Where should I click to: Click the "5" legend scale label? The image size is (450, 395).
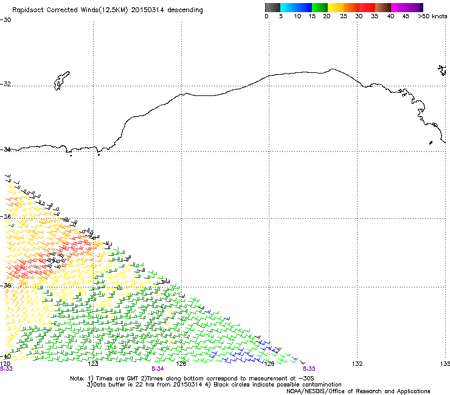(x=281, y=16)
